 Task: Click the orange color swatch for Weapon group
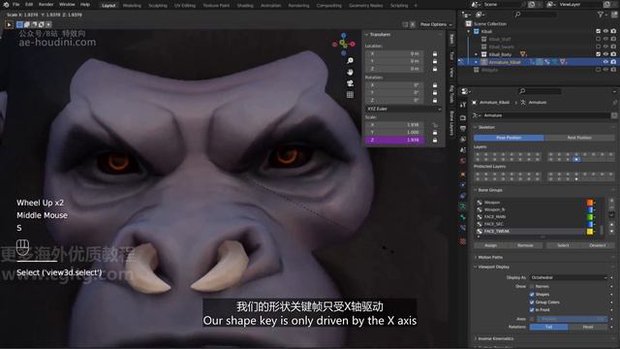590,203
